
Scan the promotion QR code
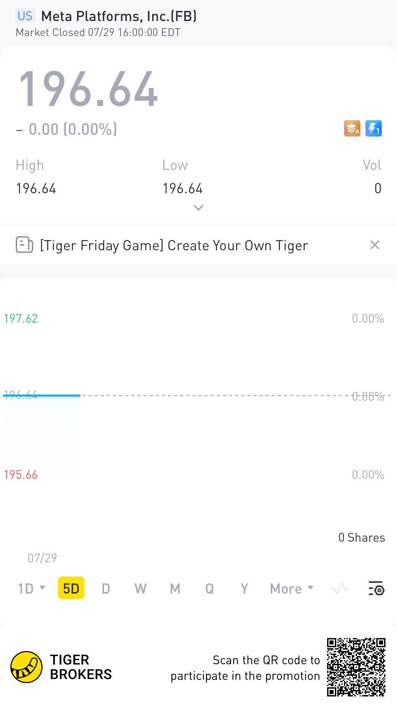click(x=356, y=667)
